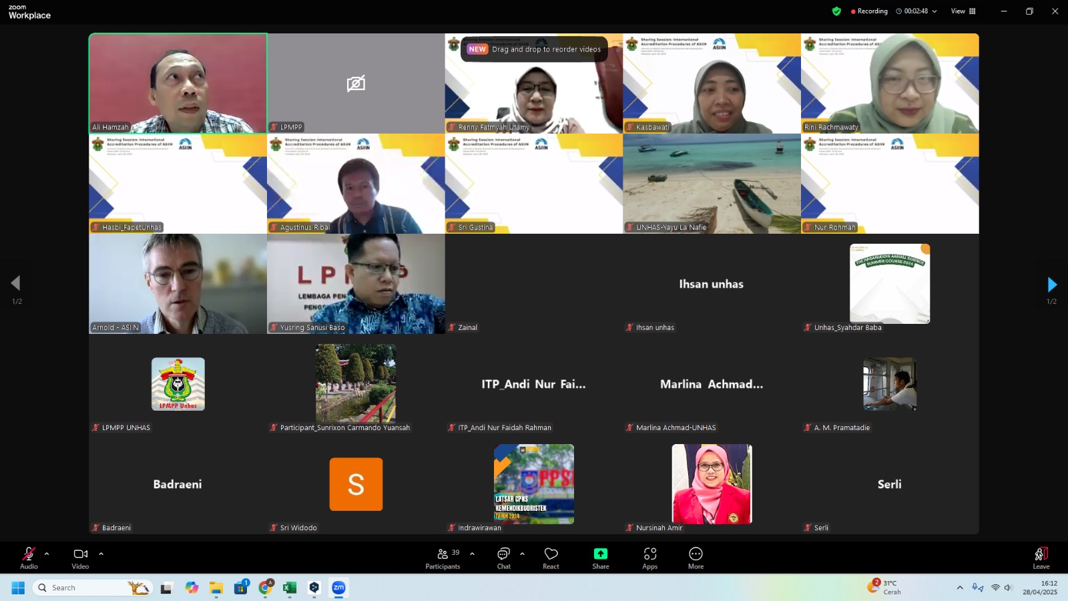Expand the Chat options chevron
Viewport: 1068px width, 601px height.
(522, 554)
